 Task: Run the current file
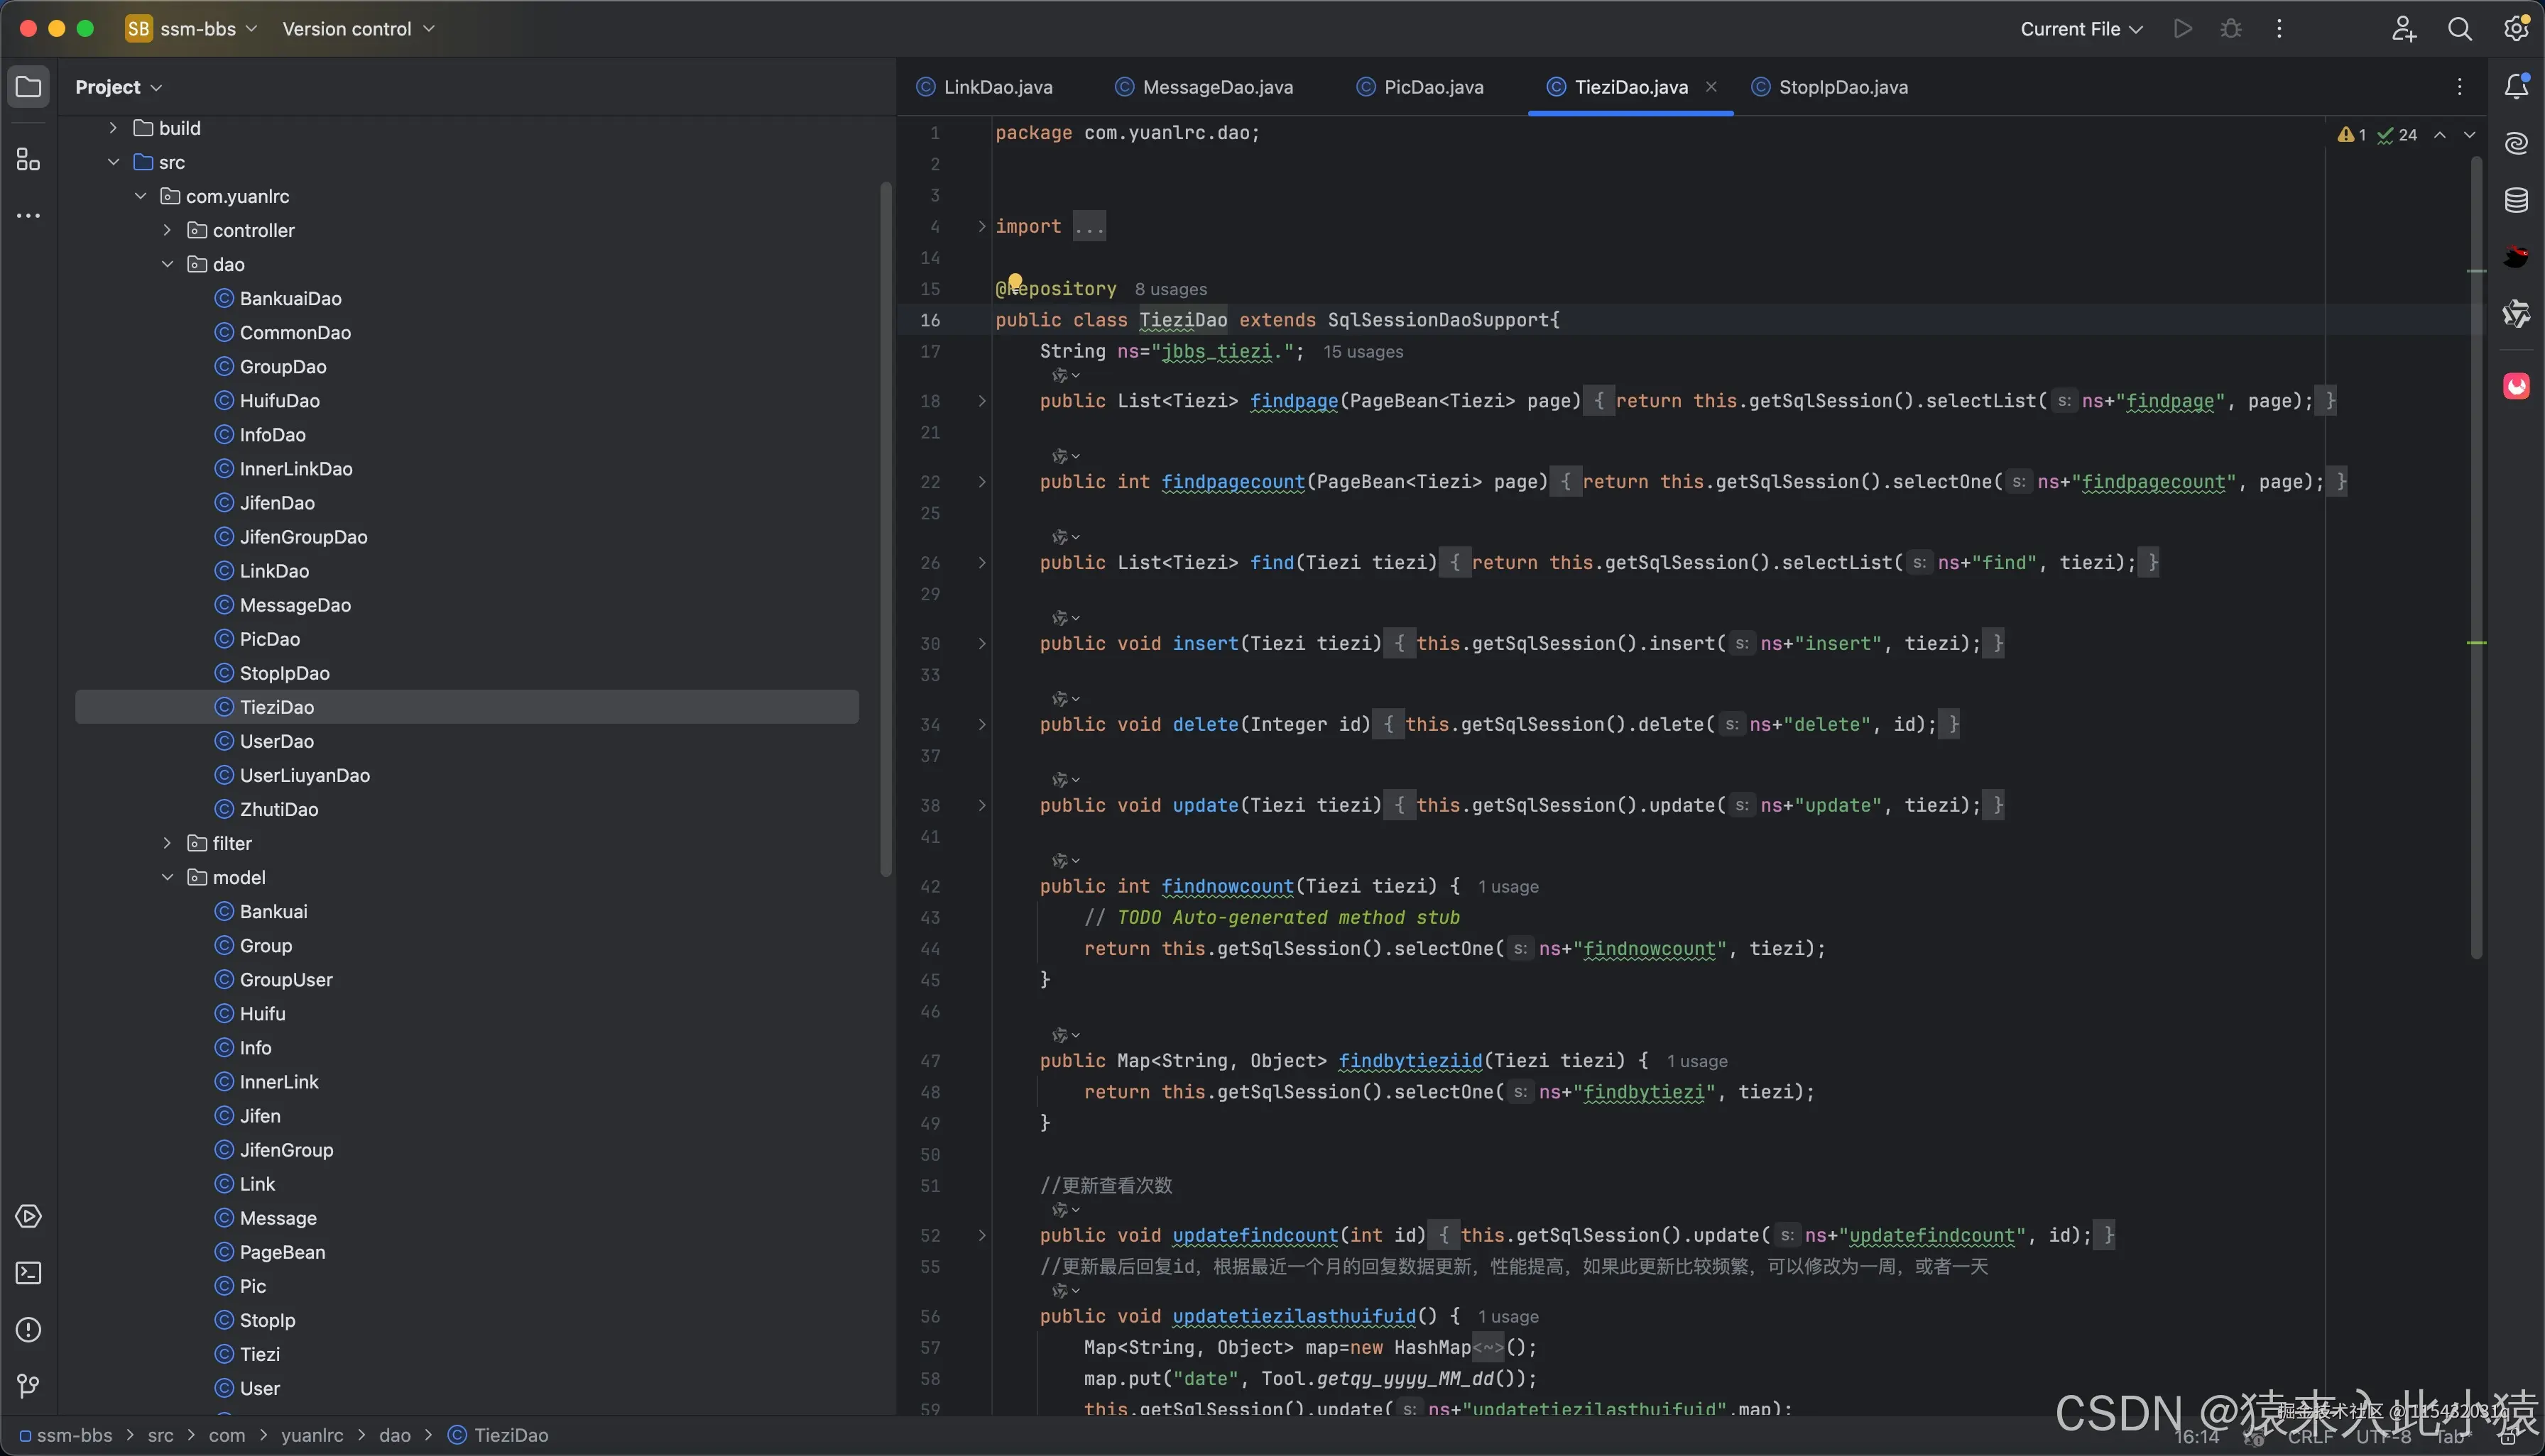click(2183, 29)
